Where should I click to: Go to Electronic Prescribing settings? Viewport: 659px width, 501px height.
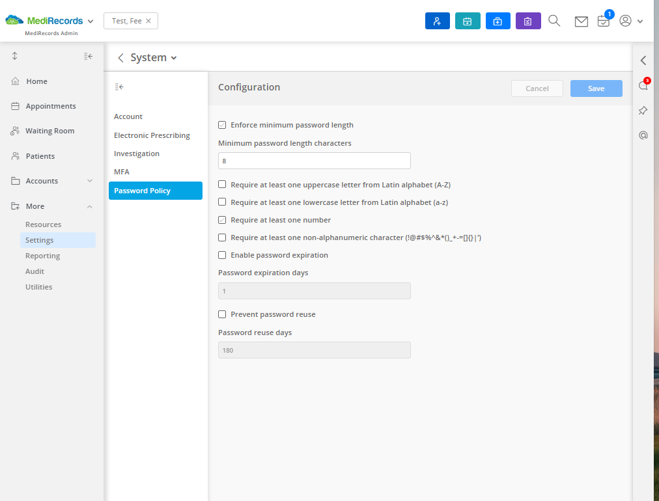[x=152, y=135]
